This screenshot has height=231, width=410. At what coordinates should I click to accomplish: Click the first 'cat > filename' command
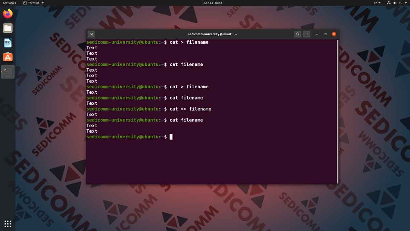(x=189, y=42)
